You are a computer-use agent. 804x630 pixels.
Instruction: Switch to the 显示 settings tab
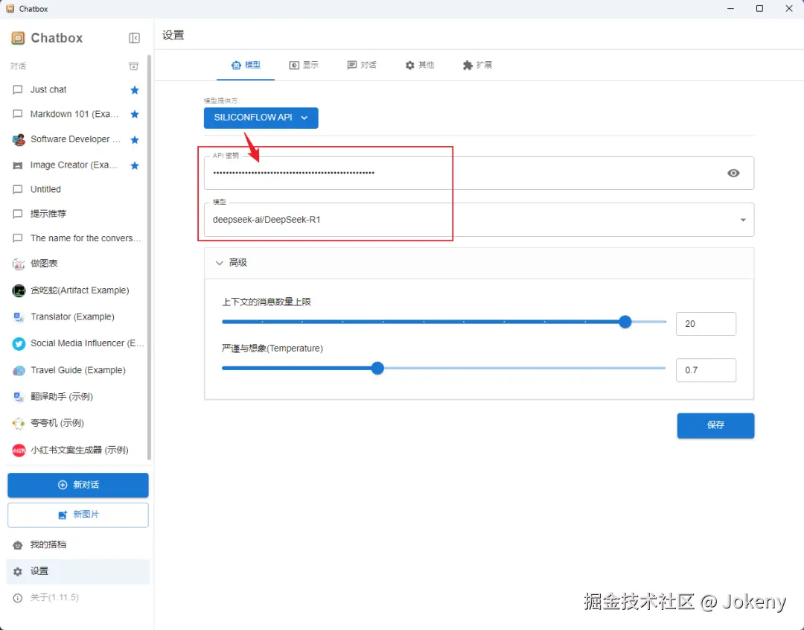click(304, 65)
